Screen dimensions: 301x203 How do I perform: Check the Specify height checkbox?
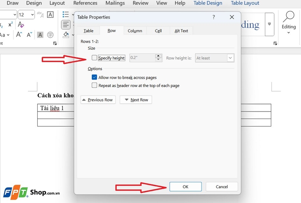(x=94, y=58)
